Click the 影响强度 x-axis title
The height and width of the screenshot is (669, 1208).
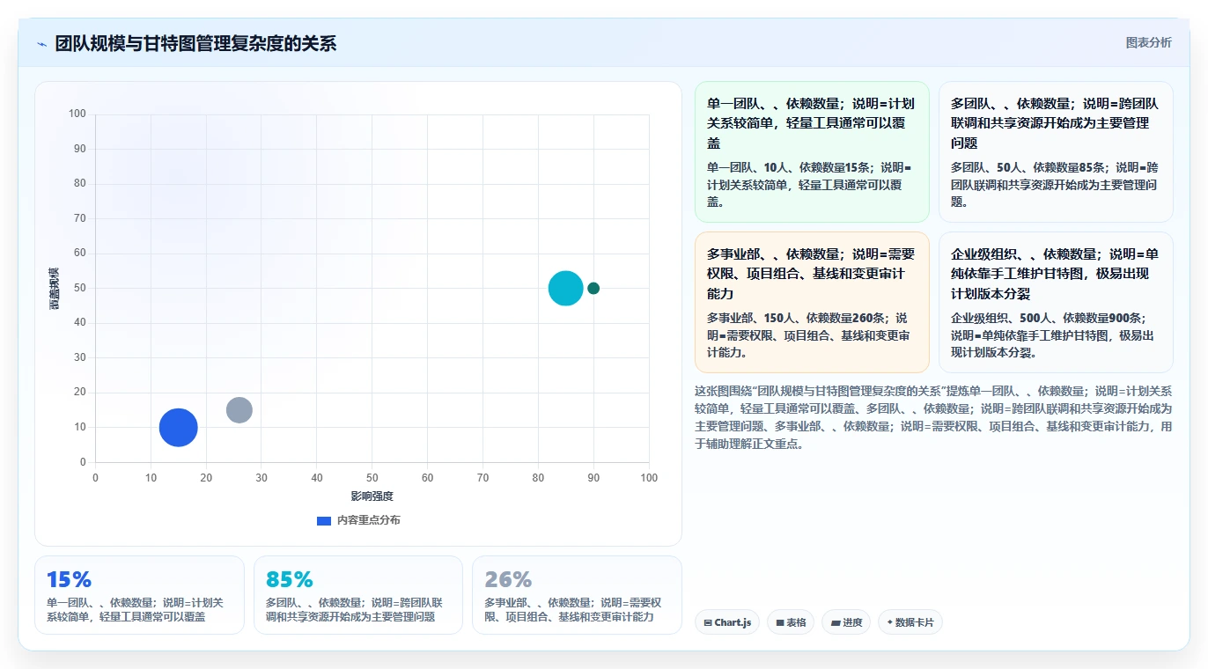click(372, 496)
